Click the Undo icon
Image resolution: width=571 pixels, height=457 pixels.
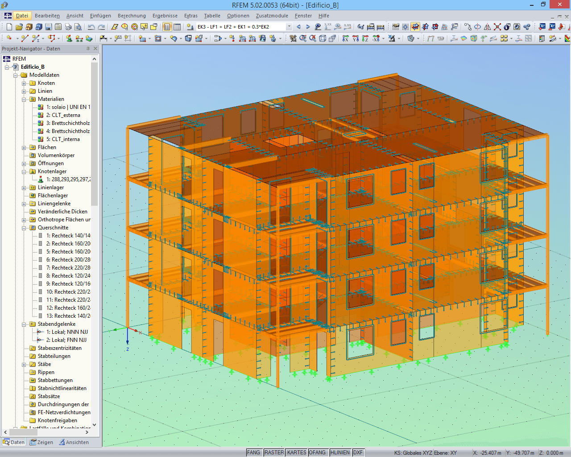point(91,27)
